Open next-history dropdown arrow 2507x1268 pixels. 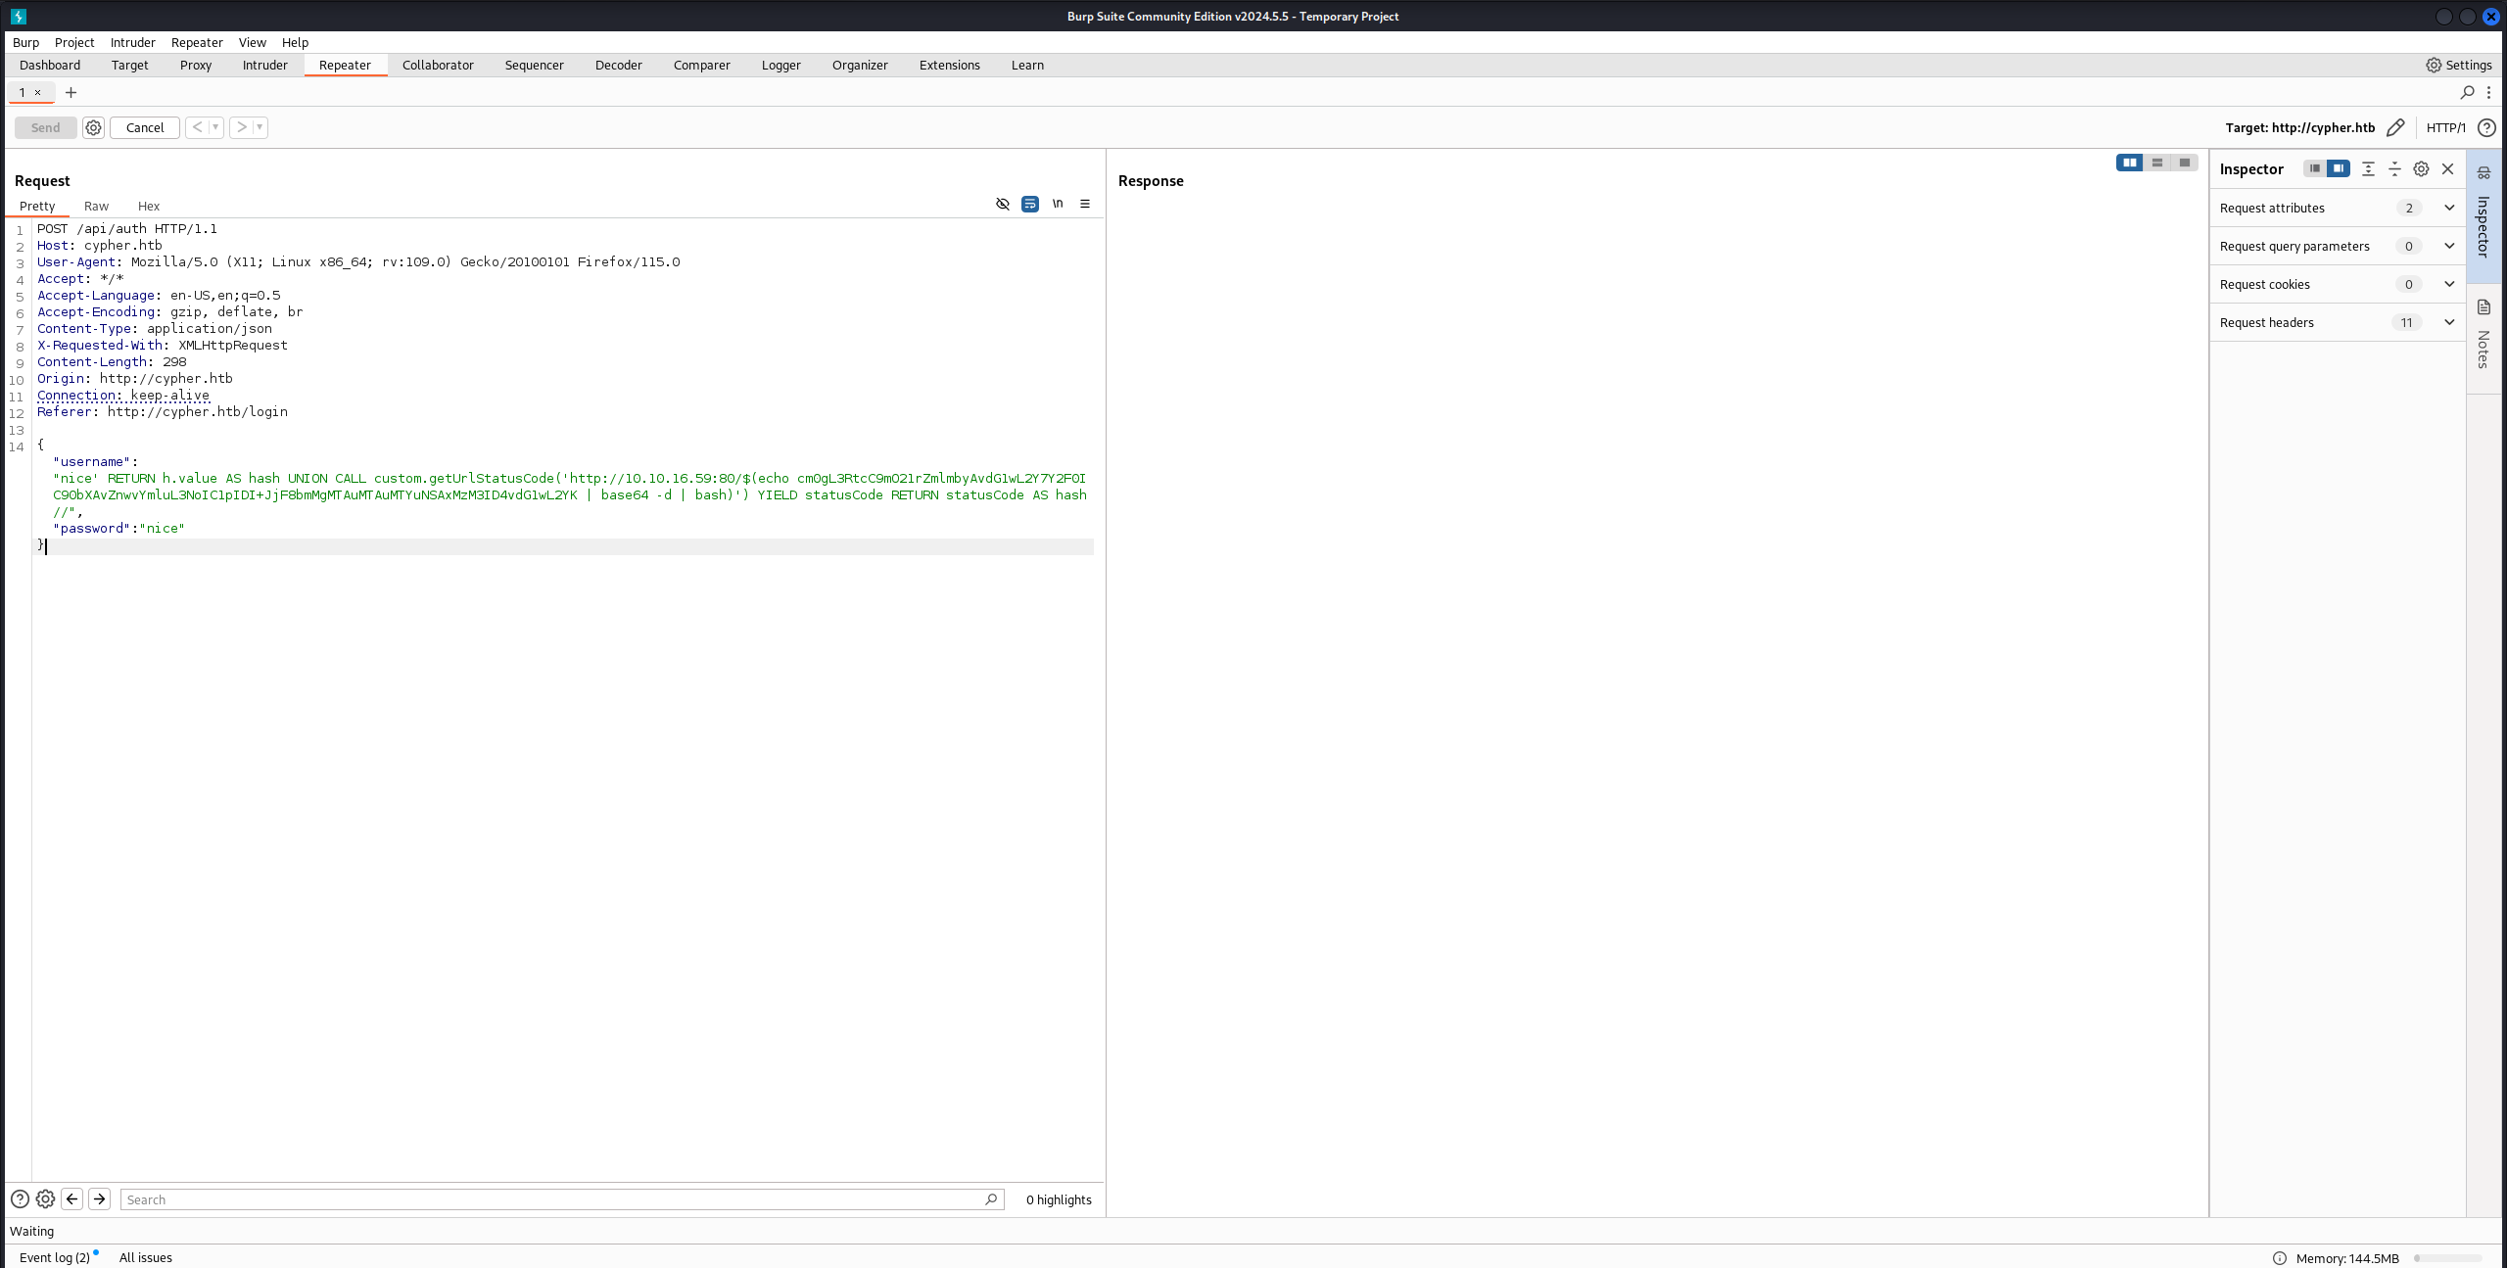[x=260, y=127]
